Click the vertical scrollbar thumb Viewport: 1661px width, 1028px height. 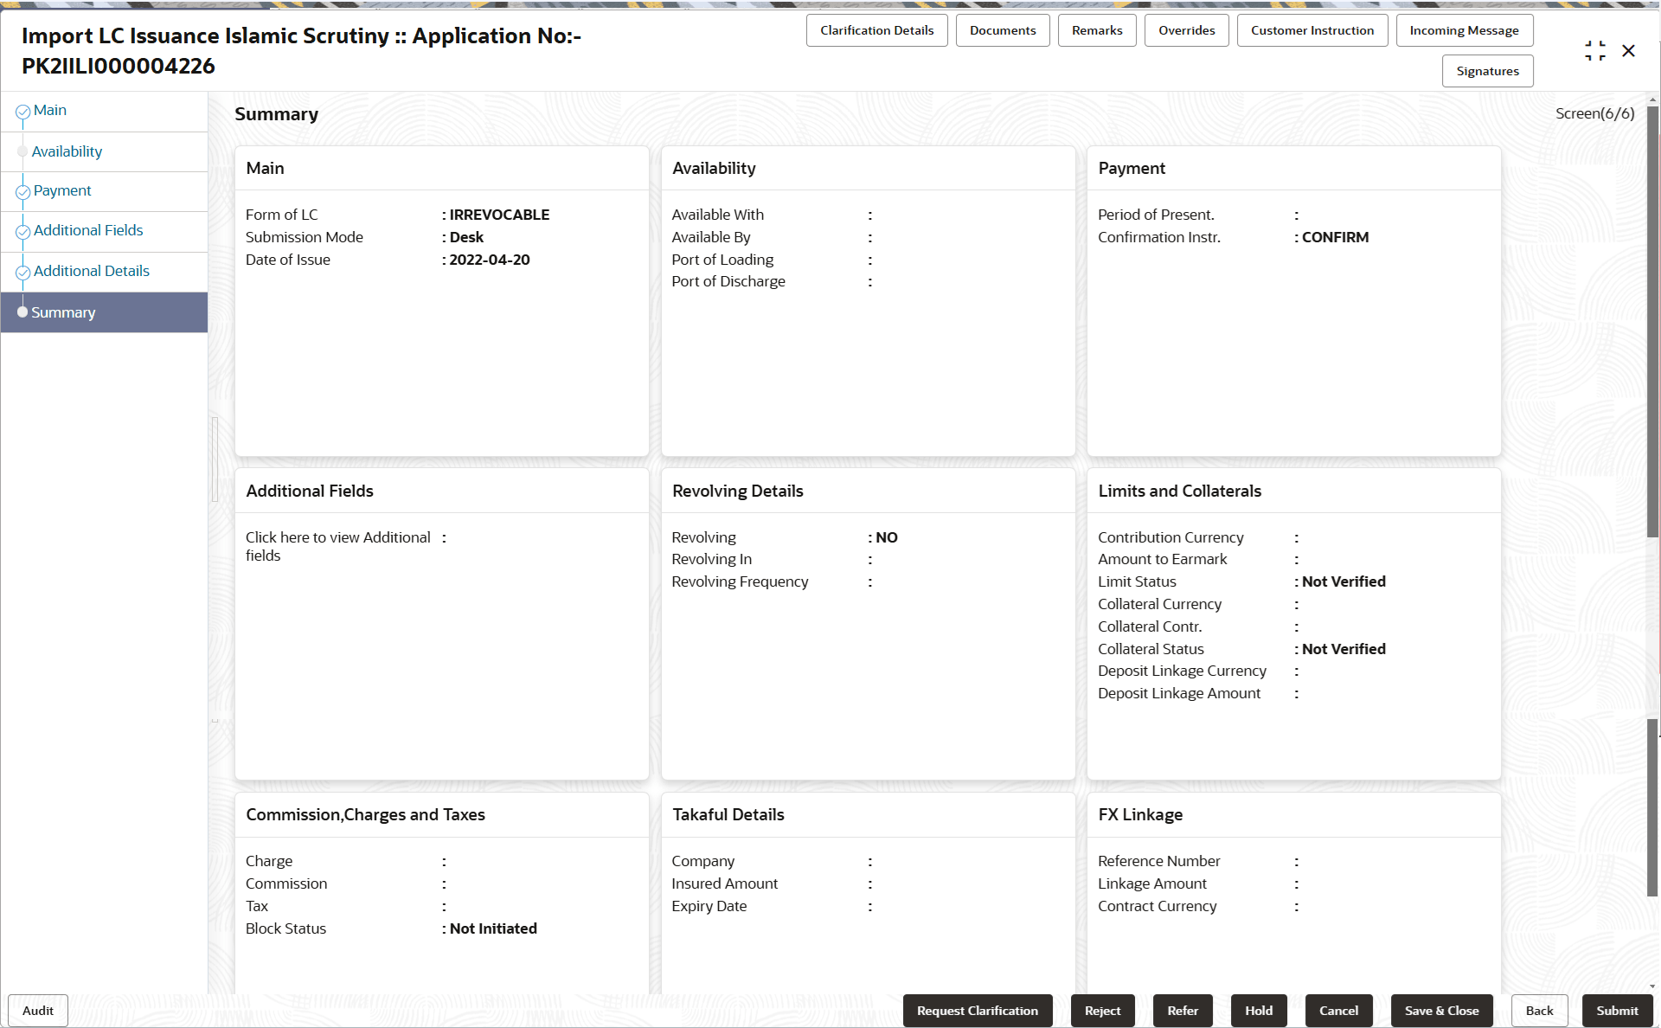click(1652, 320)
